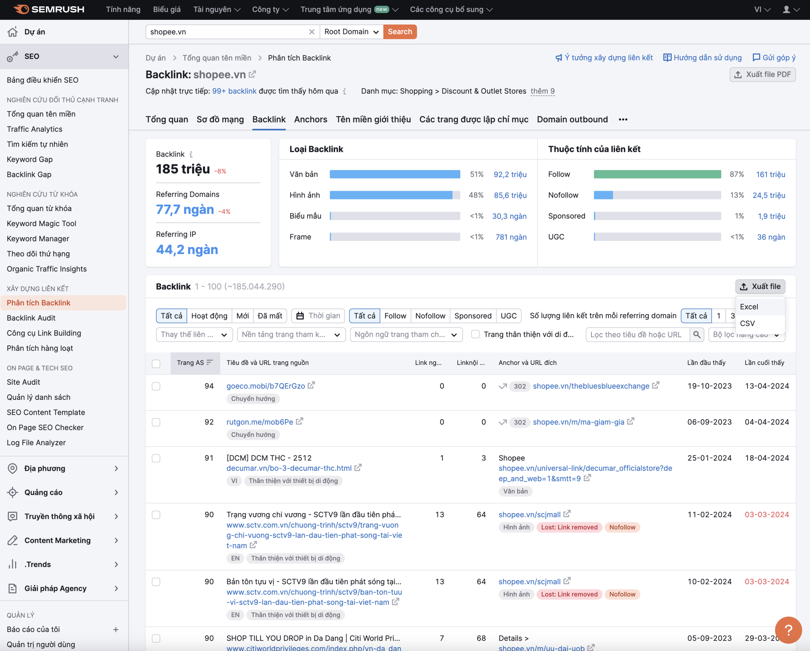Open external icon next to shopee.vn/m/ma-giam-gia
Image resolution: width=810 pixels, height=651 pixels.
[x=631, y=421]
